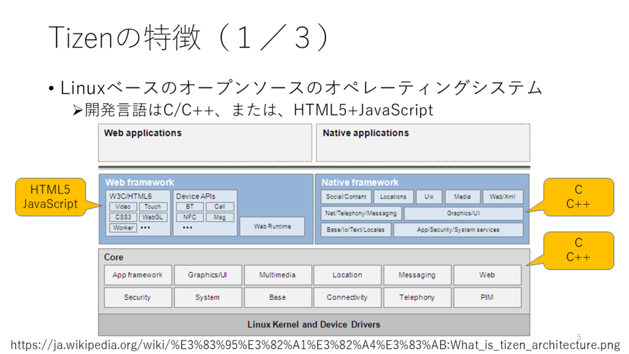Click the "Media" box in Native framework
629x354 pixels.
pyautogui.click(x=463, y=197)
